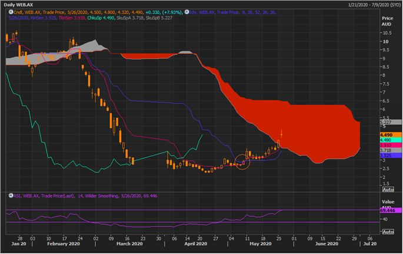Click the circled candle marker in early May

pyautogui.click(x=242, y=162)
